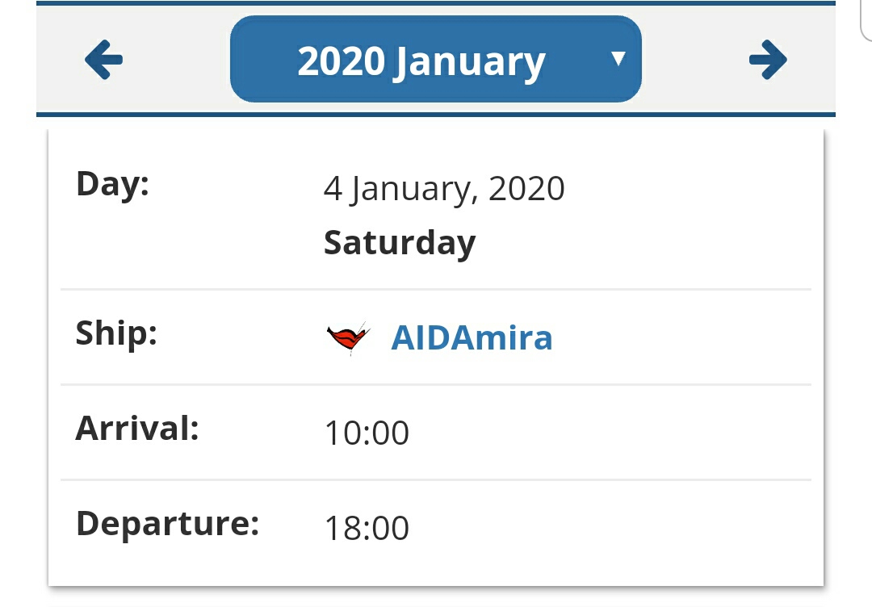The image size is (872, 607).
Task: Open the AIDAmira ship link
Action: [x=472, y=337]
